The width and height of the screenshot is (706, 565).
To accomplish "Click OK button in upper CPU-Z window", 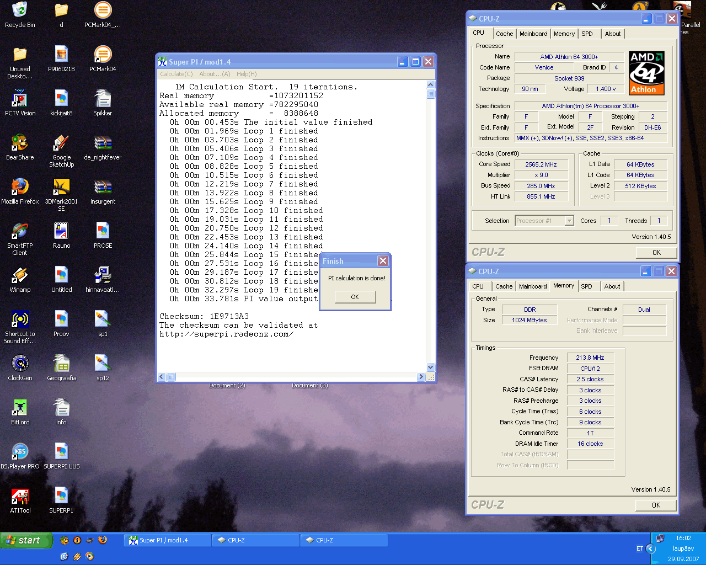I will (656, 252).
